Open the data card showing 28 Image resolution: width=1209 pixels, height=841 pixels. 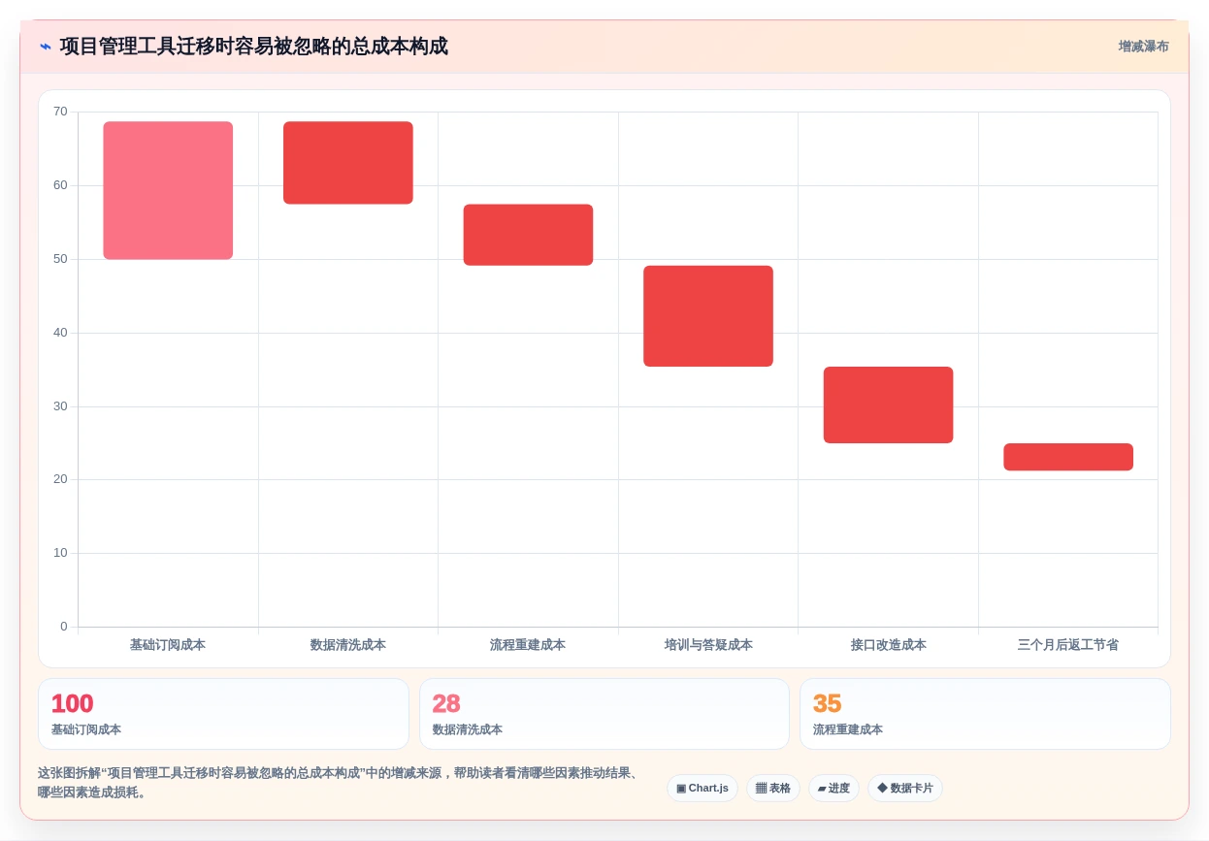(x=604, y=714)
